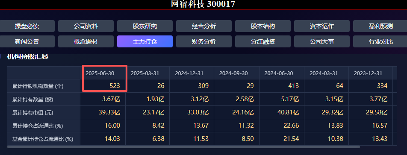407x155 pixels.
Task: Click the 2024-12-31 column header
Action: pos(192,73)
